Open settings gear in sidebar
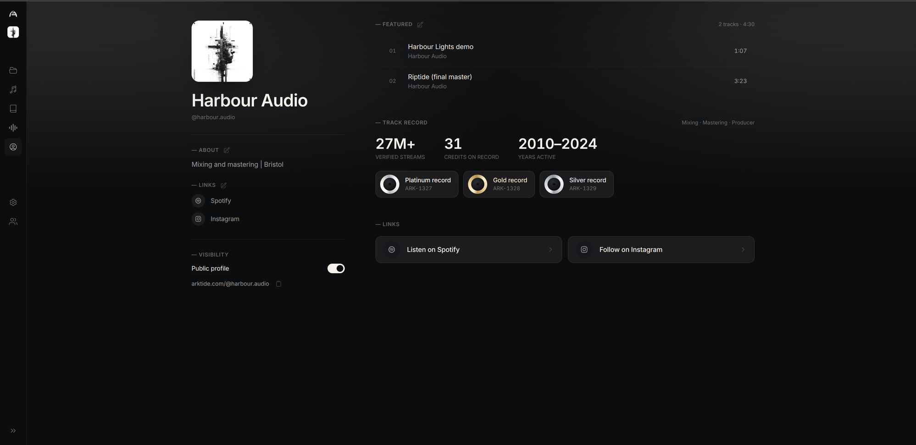Screen dimensions: 916x445 [x=13, y=203]
